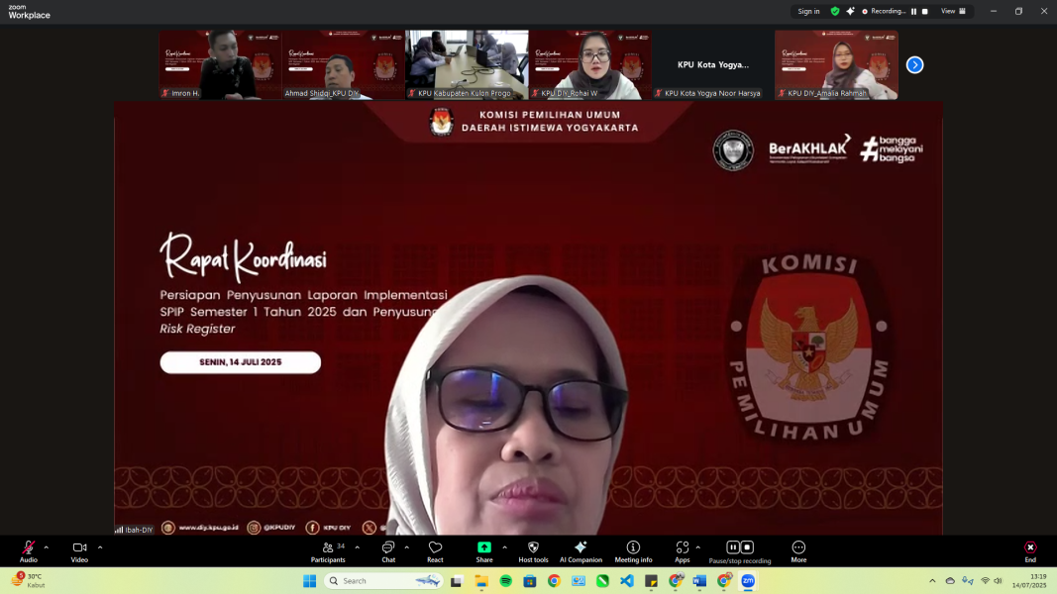Open the View layout menu
Screen dimensions: 1057x594
pyautogui.click(x=953, y=11)
